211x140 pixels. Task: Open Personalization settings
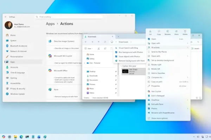pyautogui.click(x=23, y=57)
